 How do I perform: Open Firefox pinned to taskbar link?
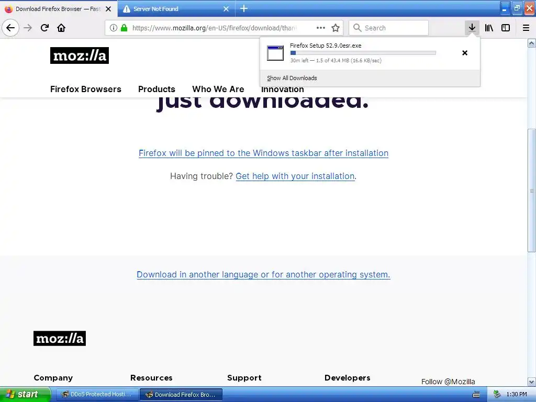coord(263,153)
